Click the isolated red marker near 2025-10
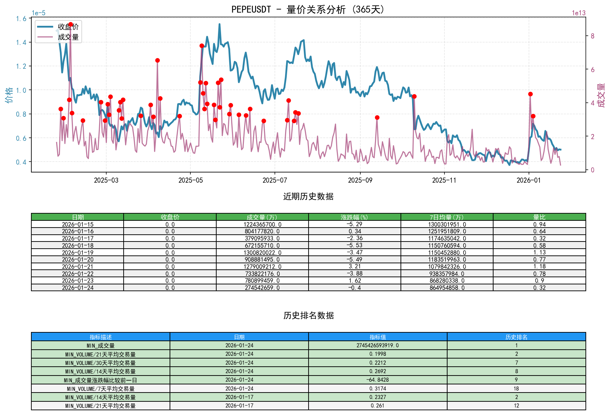This screenshot has height=415, width=610. pos(414,97)
